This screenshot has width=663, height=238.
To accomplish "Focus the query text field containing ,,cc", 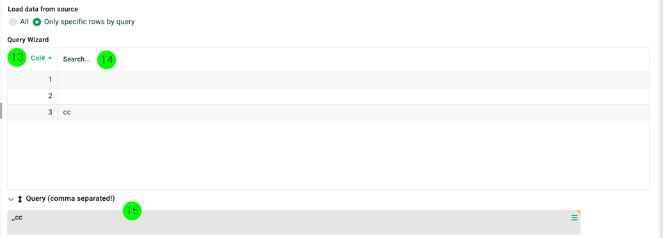I will tap(294, 222).
